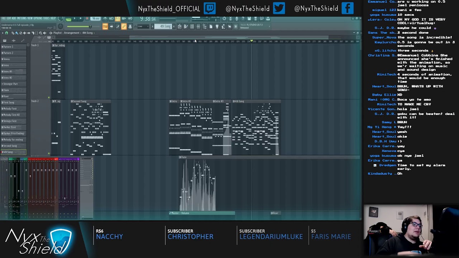Click 'Playlist - Arrangement' breadcrumb
This screenshot has width=459, height=258.
click(66, 33)
